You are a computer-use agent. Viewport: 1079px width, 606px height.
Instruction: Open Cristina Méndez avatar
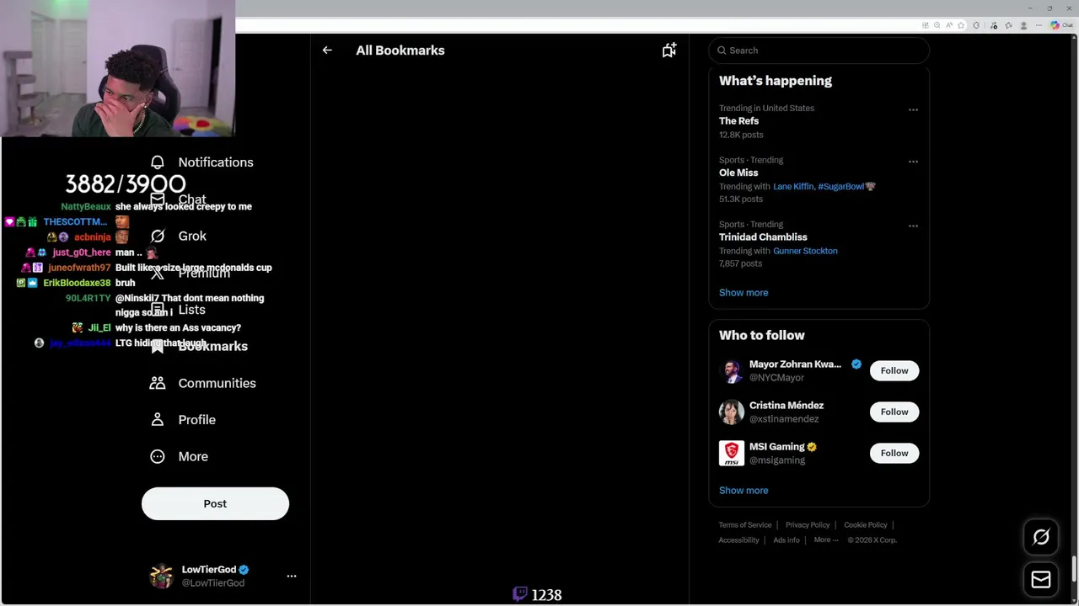pos(732,412)
